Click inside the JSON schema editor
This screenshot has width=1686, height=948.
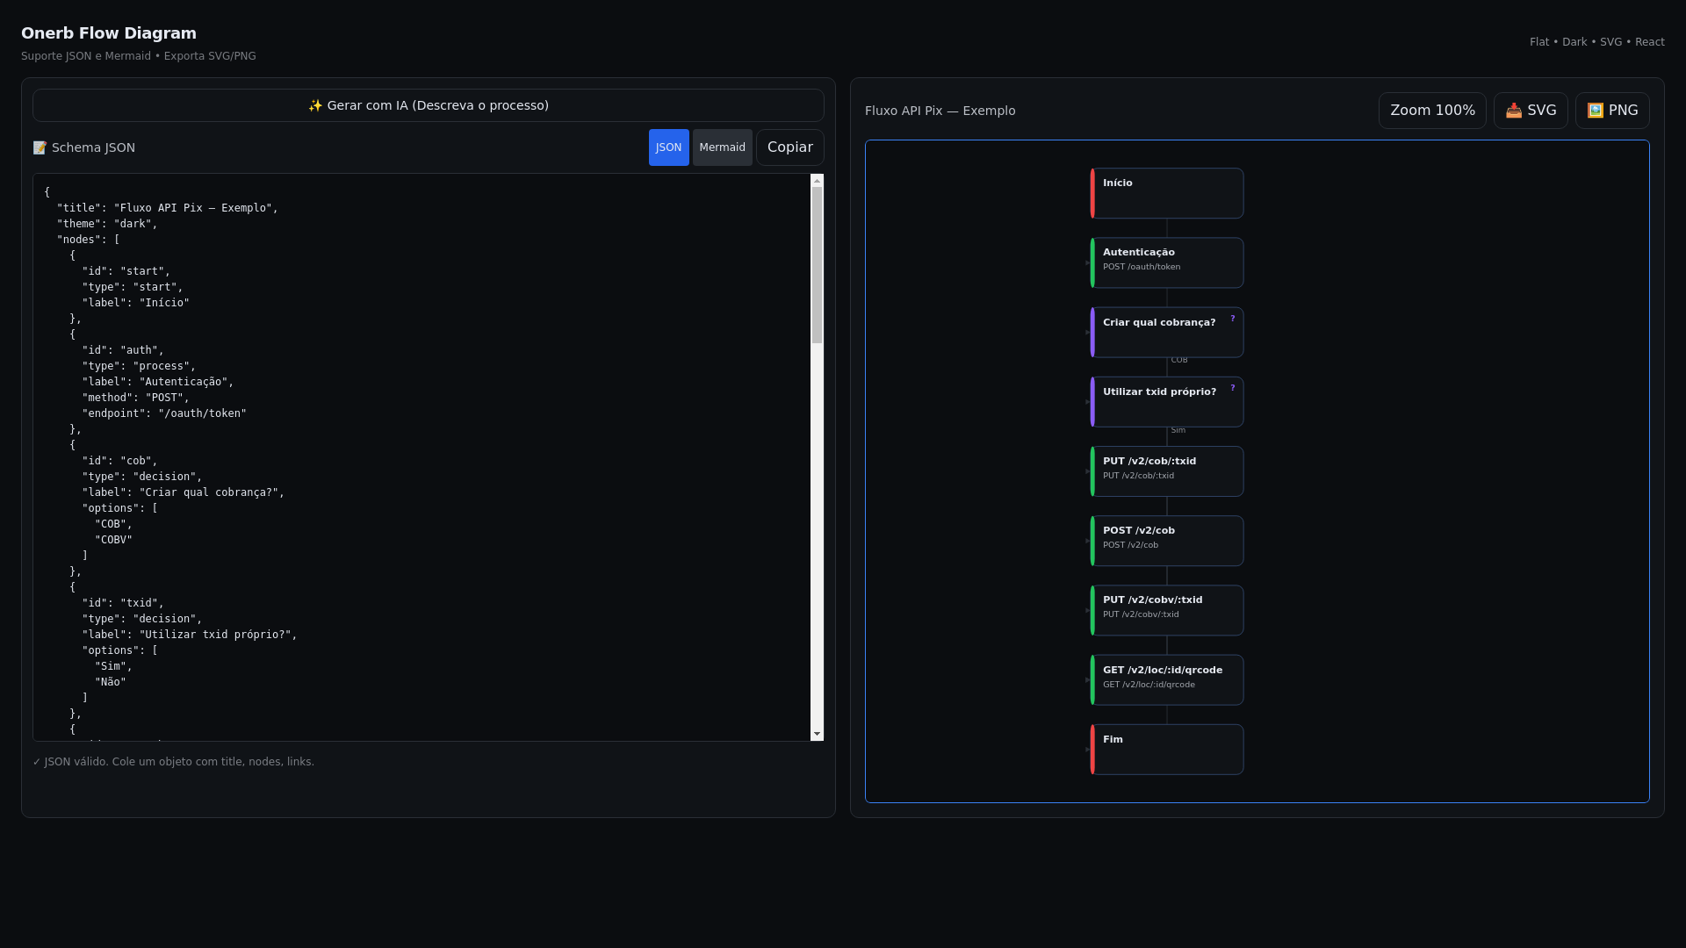(x=421, y=457)
